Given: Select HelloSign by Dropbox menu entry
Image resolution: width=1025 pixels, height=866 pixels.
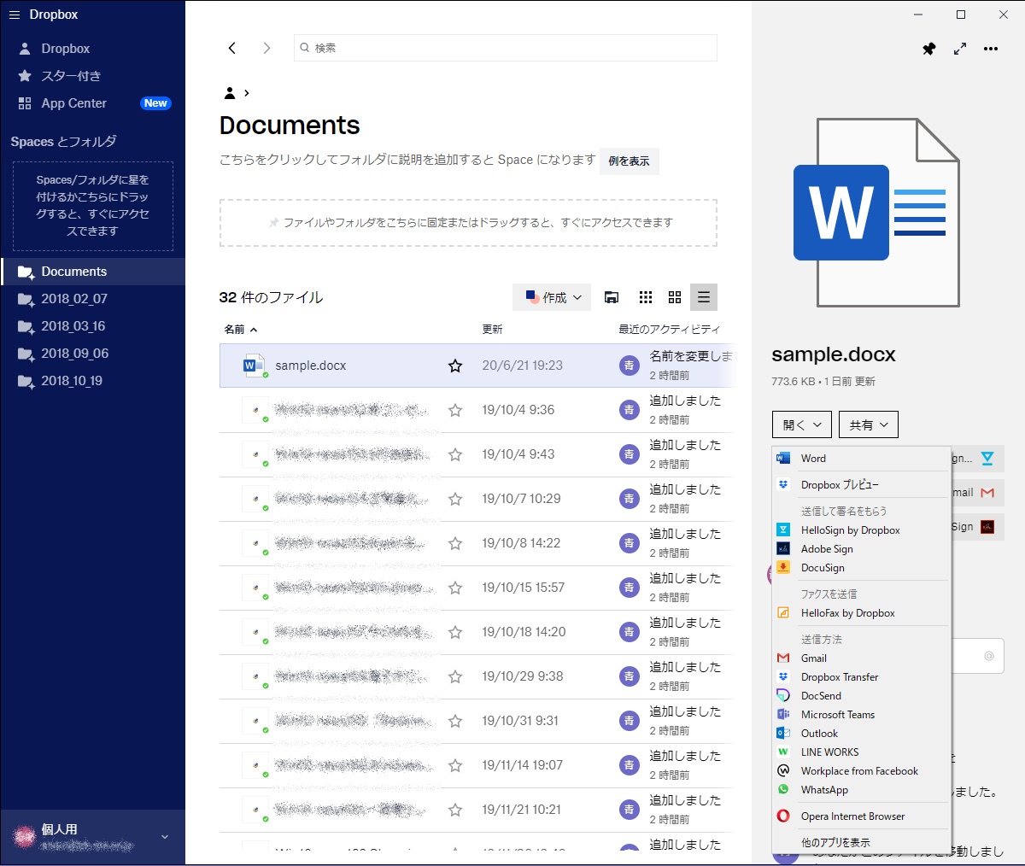Looking at the screenshot, I should [x=861, y=530].
